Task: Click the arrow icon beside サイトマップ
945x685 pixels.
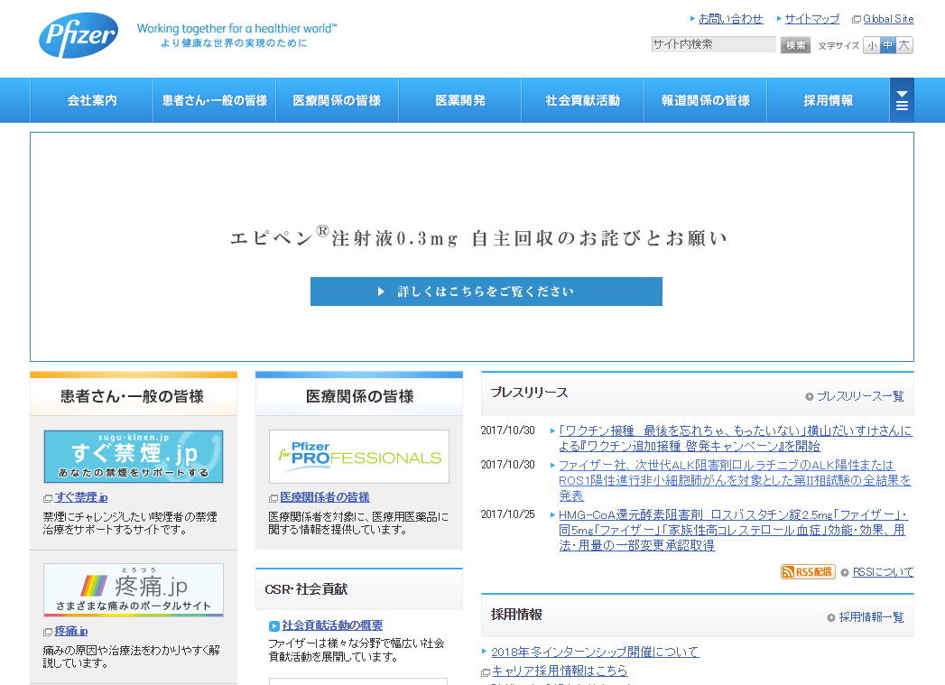Action: click(779, 19)
